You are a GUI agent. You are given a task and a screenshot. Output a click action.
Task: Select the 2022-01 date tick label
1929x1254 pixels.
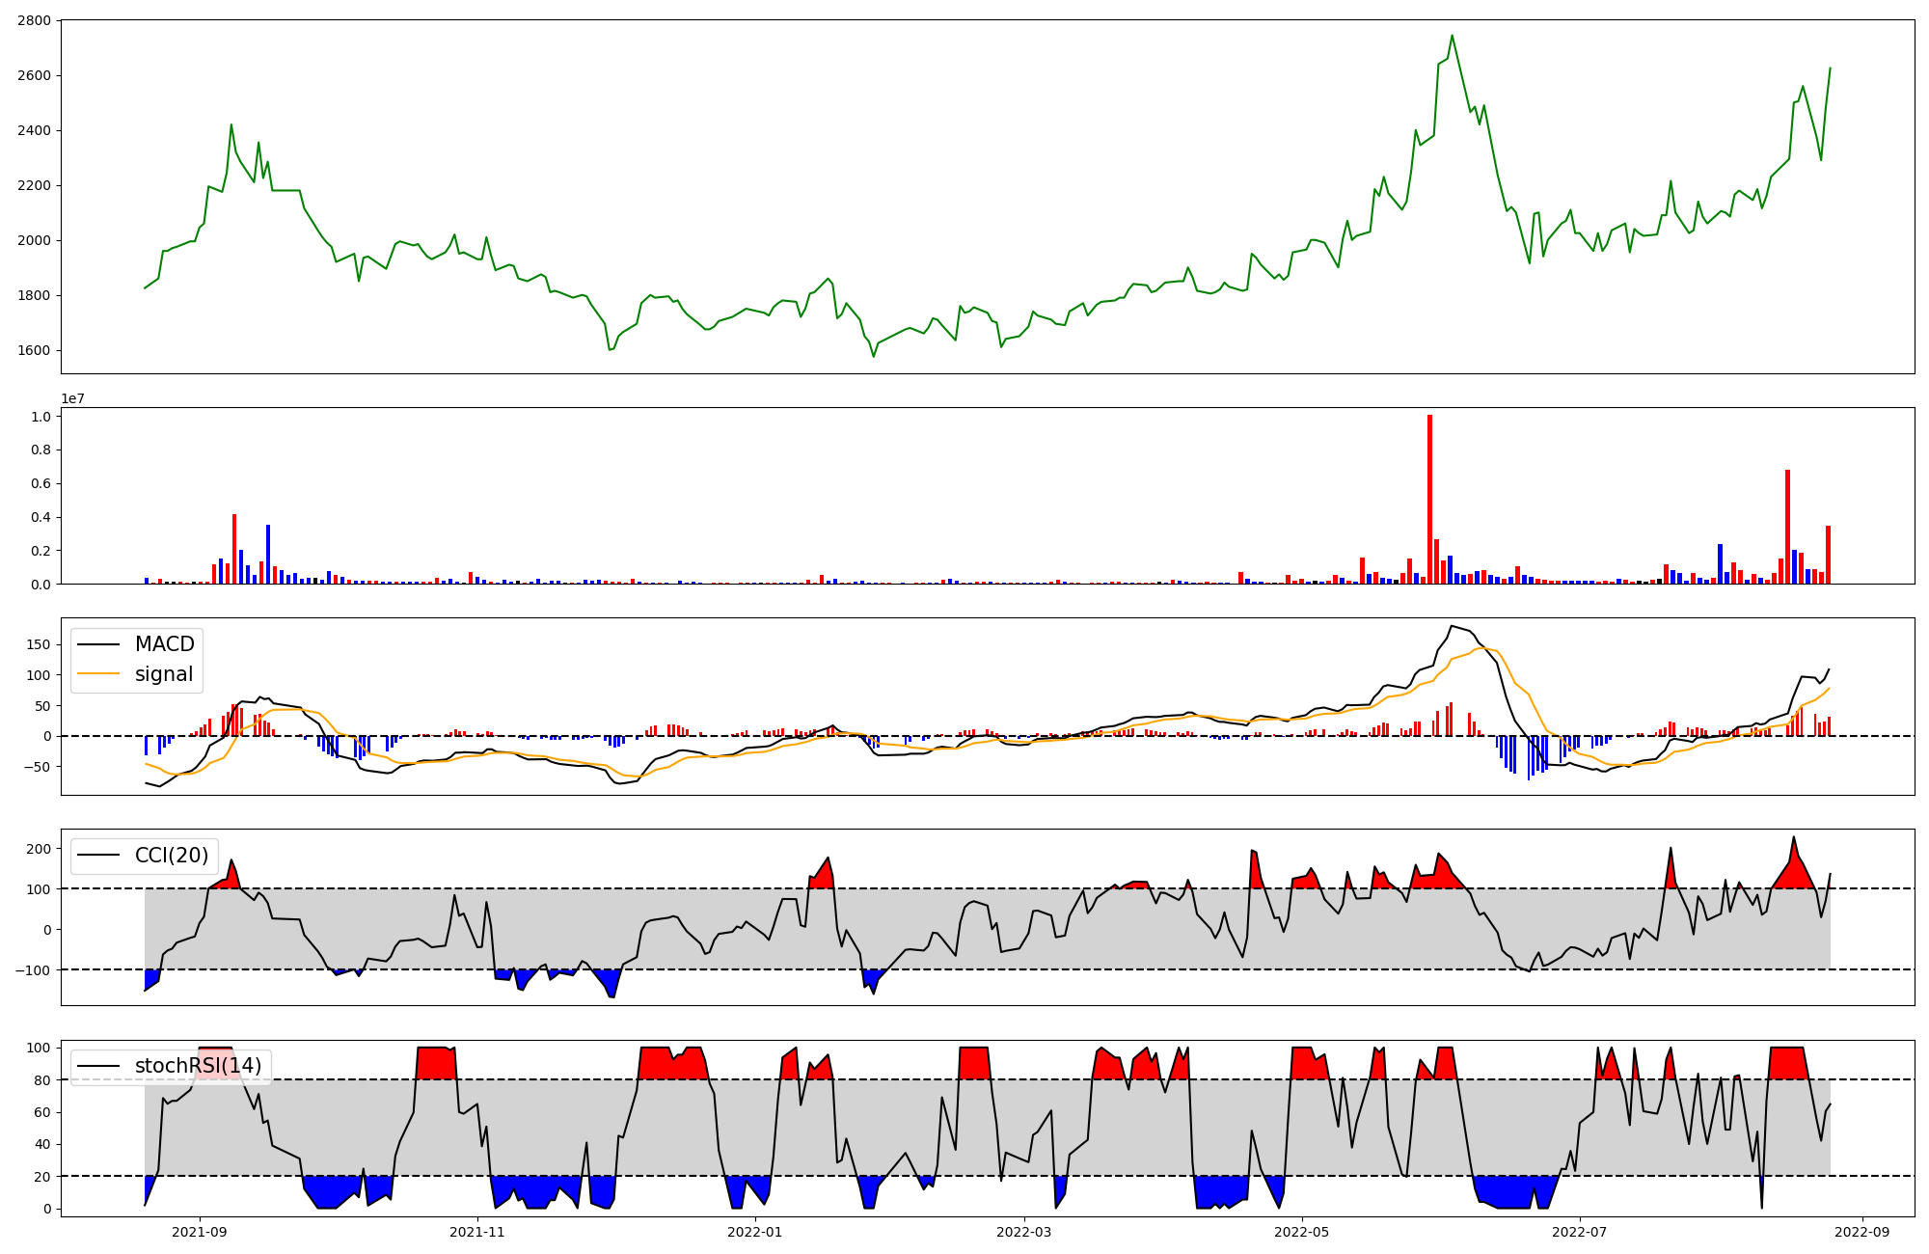755,1231
